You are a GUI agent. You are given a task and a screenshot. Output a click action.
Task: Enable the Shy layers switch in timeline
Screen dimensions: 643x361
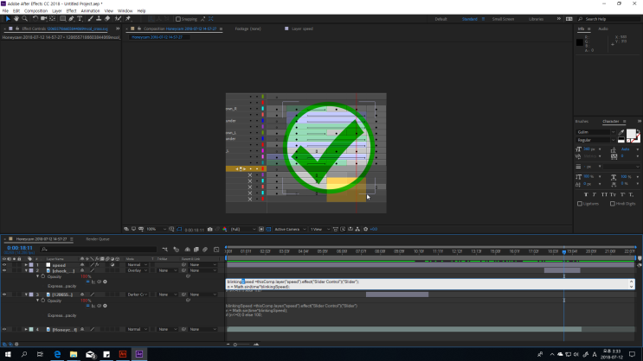coord(188,250)
